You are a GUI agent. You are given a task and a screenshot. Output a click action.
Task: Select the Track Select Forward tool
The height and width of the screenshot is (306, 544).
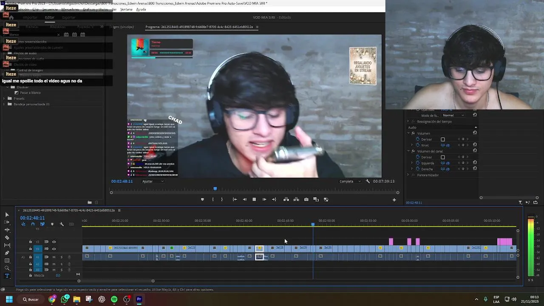point(7,222)
